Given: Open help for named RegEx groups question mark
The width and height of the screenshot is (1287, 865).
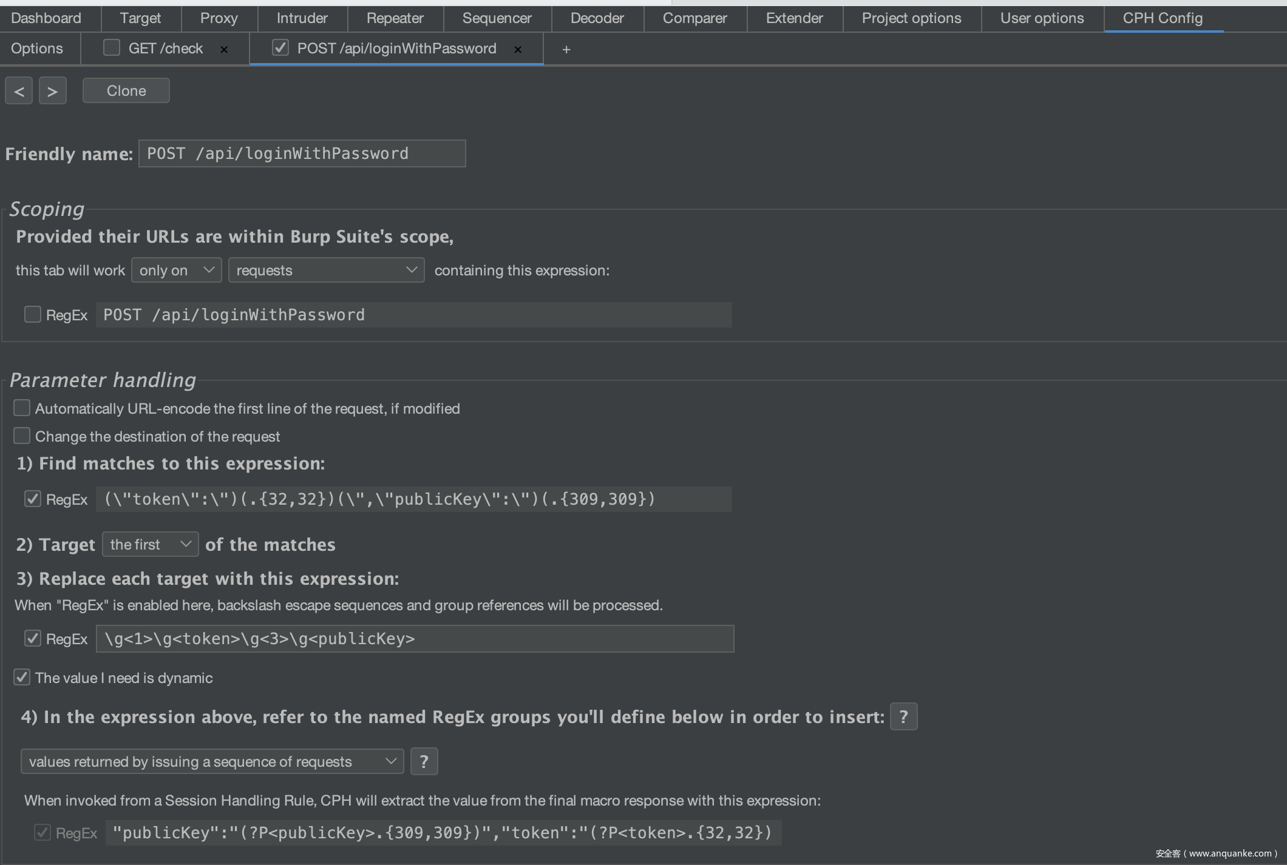Looking at the screenshot, I should [x=903, y=717].
